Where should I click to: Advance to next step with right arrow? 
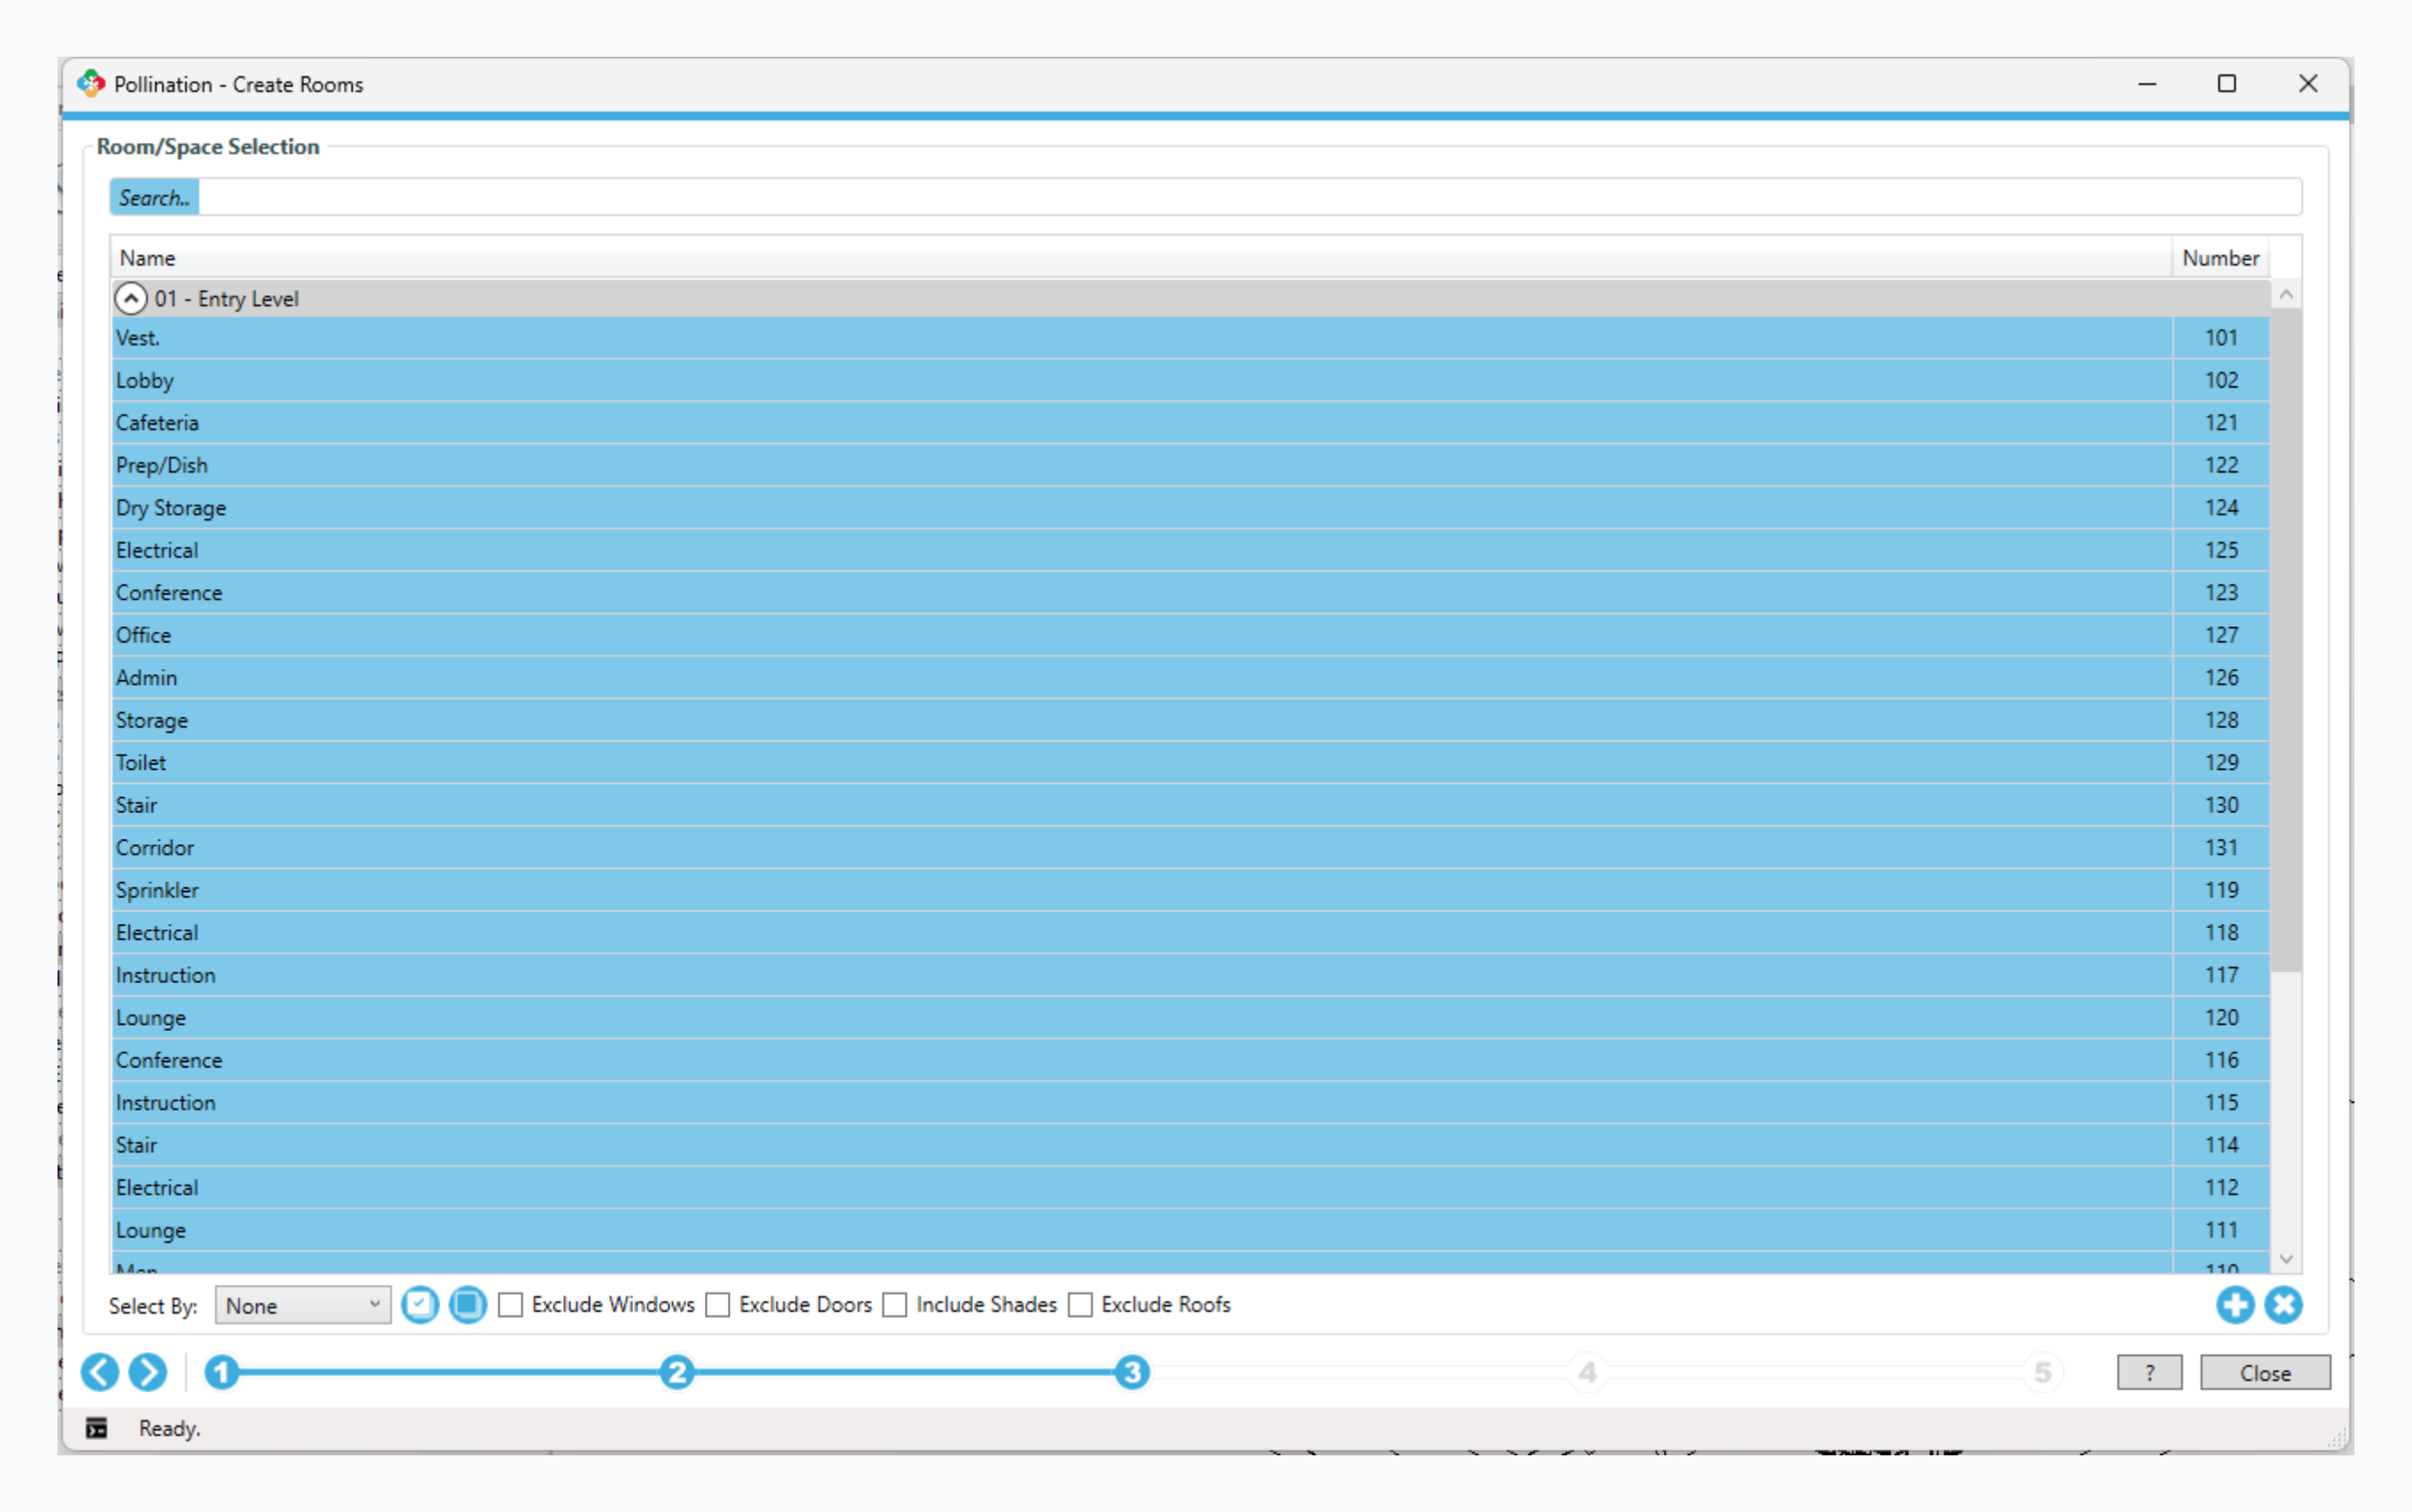pyautogui.click(x=148, y=1372)
